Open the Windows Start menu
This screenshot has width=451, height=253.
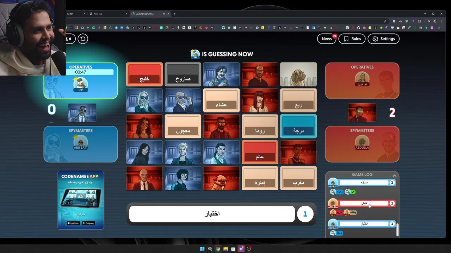pos(202,249)
